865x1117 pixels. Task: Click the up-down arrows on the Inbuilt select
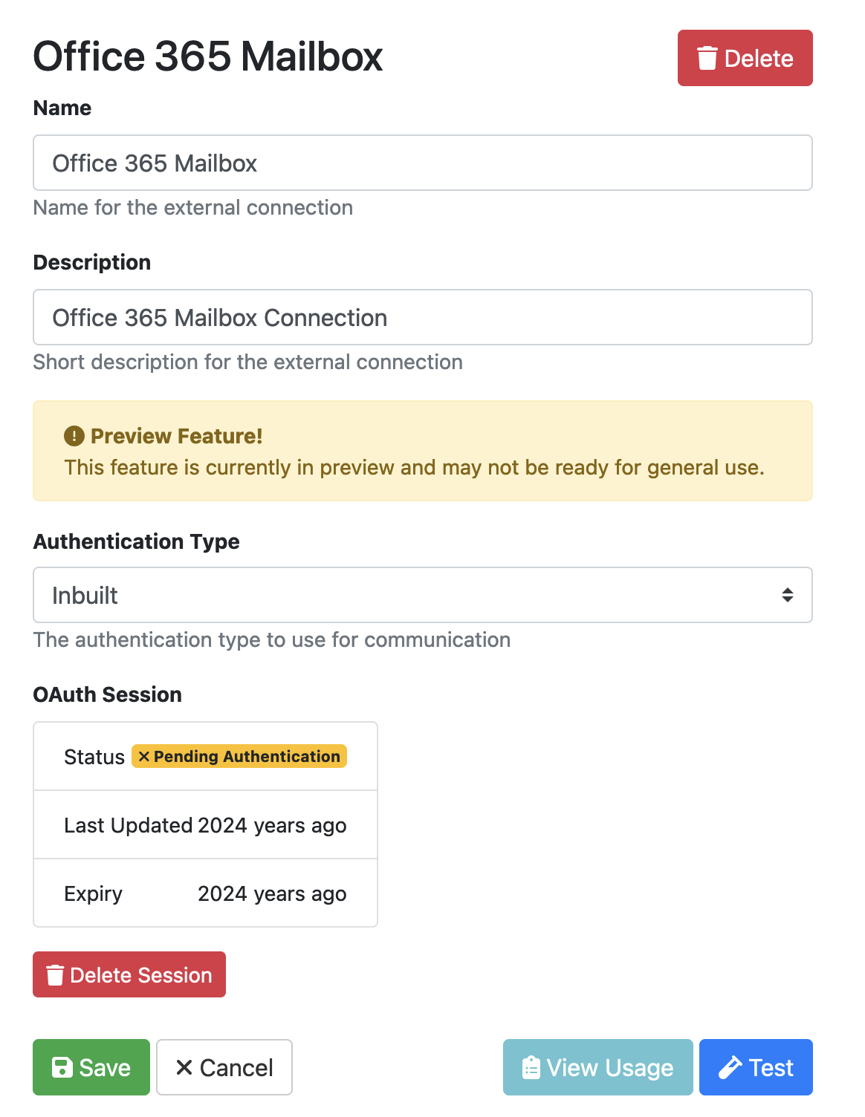pos(787,595)
